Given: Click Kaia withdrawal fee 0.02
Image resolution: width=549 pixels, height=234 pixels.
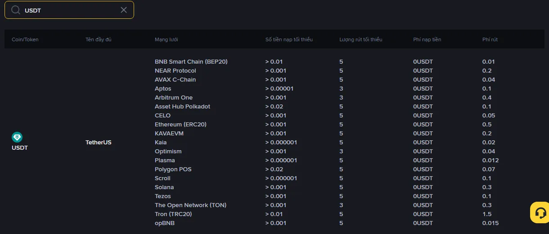Looking at the screenshot, I should [489, 142].
